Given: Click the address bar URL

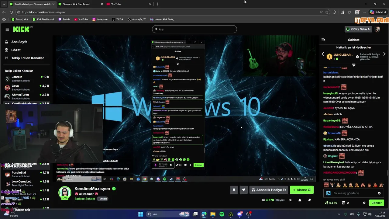Looking at the screenshot, I should [x=43, y=12].
